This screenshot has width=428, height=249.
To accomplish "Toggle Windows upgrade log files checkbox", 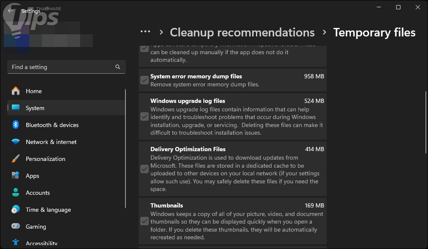I will click(x=145, y=116).
